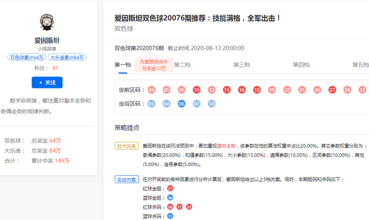Switch to the 第三档 tab
Viewport: 369px width, 220px height.
coord(242,65)
